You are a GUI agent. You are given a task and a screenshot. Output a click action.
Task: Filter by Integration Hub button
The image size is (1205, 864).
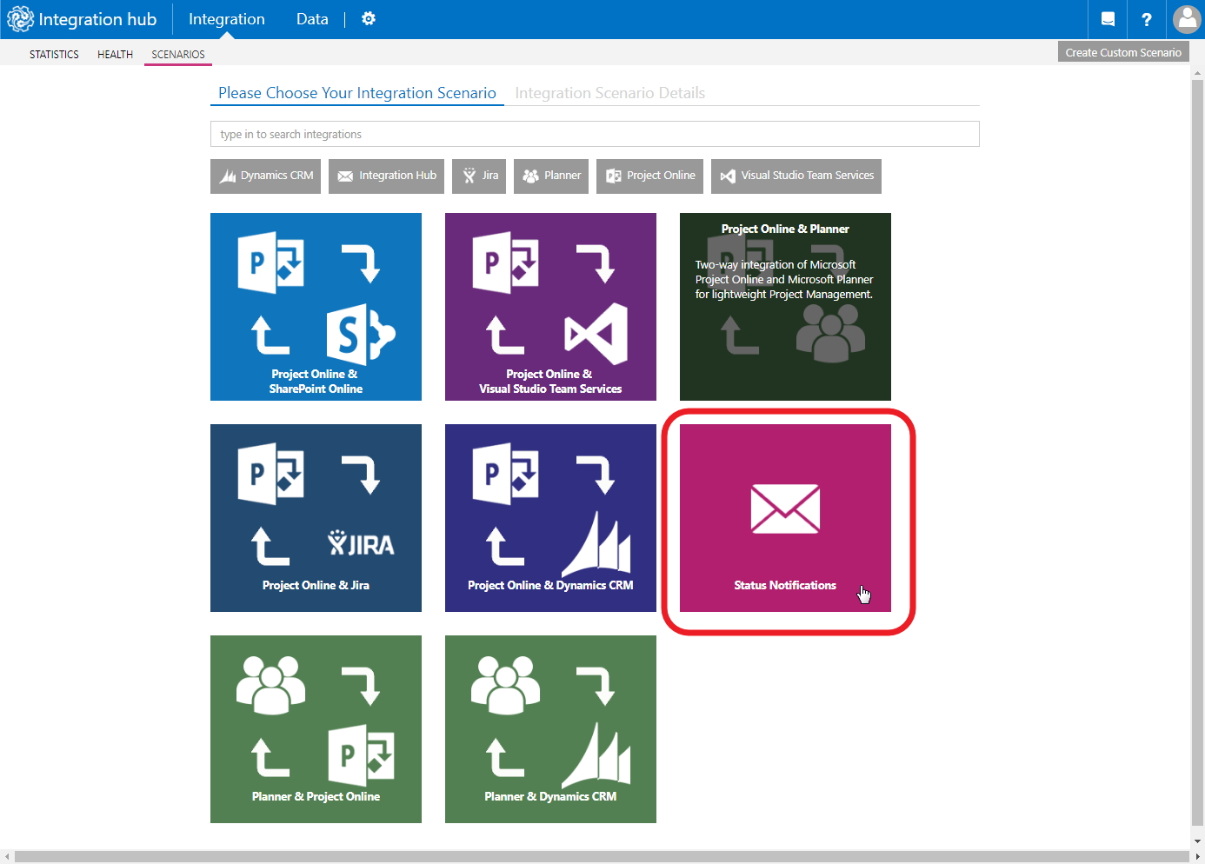point(387,176)
